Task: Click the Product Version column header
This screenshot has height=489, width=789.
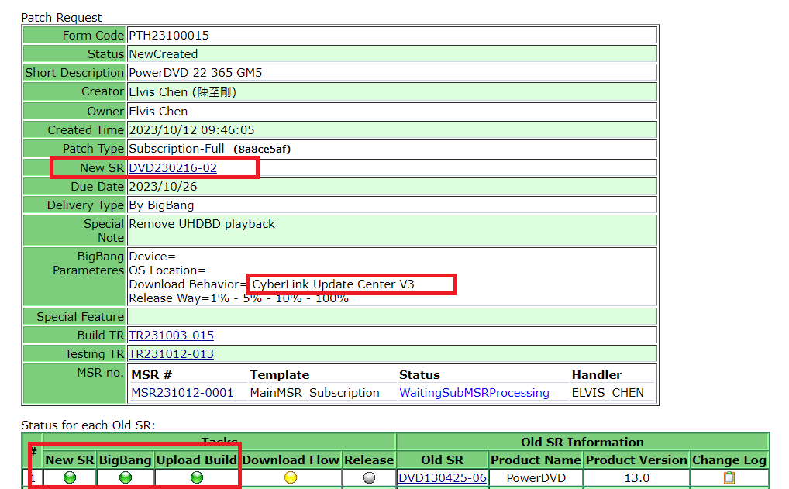Action: (636, 460)
